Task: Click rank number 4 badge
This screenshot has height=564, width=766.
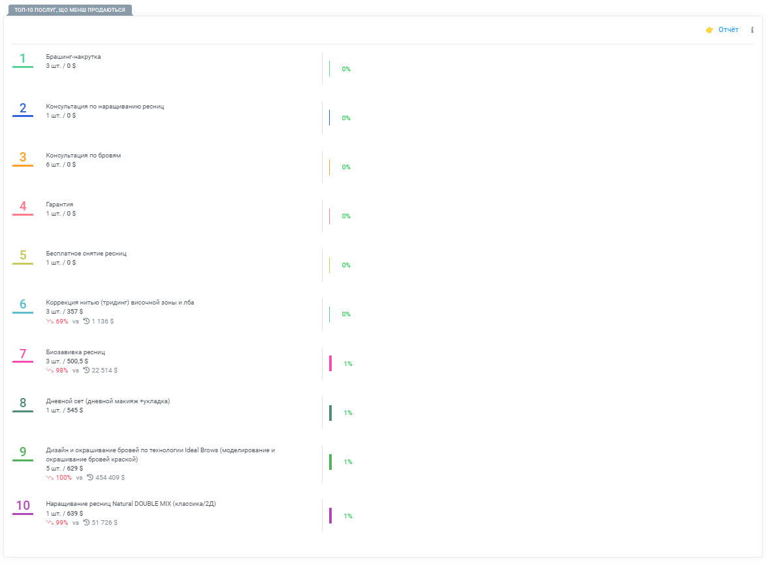Action: point(22,207)
